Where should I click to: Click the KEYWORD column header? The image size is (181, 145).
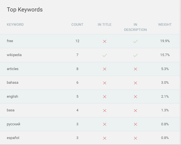(x=15, y=25)
